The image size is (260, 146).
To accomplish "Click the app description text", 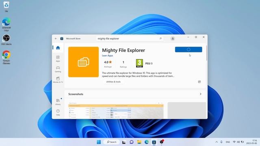I will click(138, 75).
